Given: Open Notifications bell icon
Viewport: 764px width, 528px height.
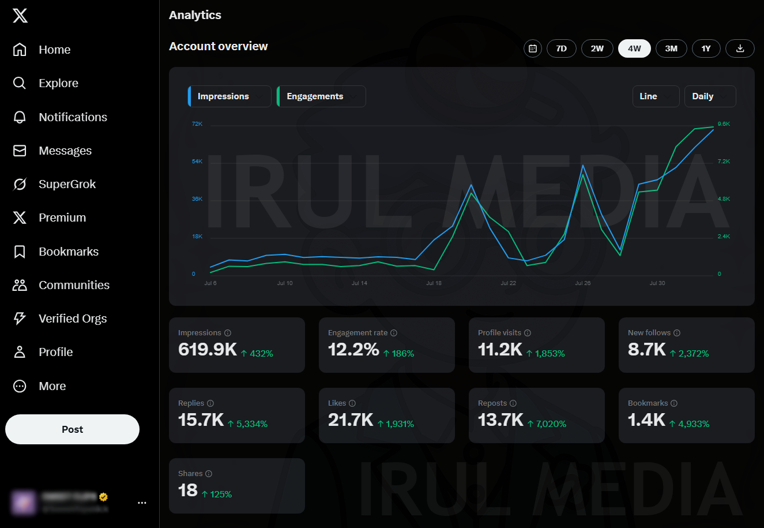Looking at the screenshot, I should (20, 117).
